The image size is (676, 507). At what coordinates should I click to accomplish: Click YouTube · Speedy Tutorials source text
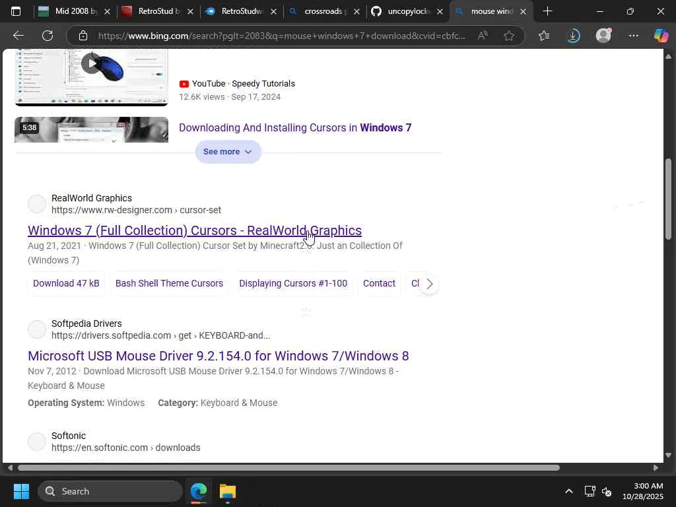[x=244, y=84]
